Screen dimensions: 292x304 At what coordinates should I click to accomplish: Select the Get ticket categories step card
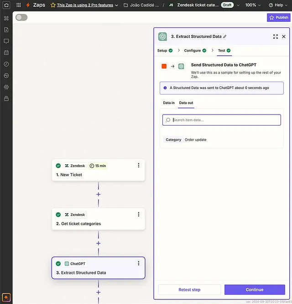pos(98,219)
